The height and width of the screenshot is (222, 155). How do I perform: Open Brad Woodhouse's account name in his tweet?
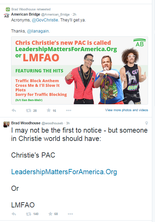tap(26, 123)
